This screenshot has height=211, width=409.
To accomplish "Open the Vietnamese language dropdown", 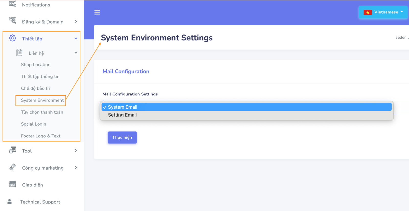I will click(383, 12).
